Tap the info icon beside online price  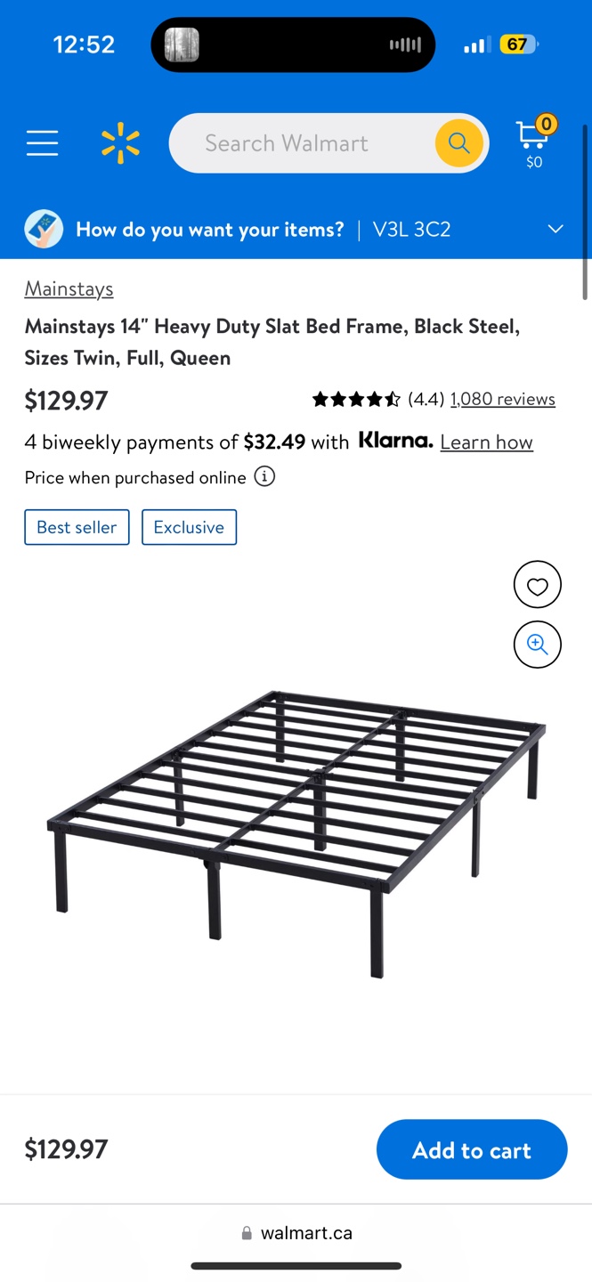pos(264,477)
